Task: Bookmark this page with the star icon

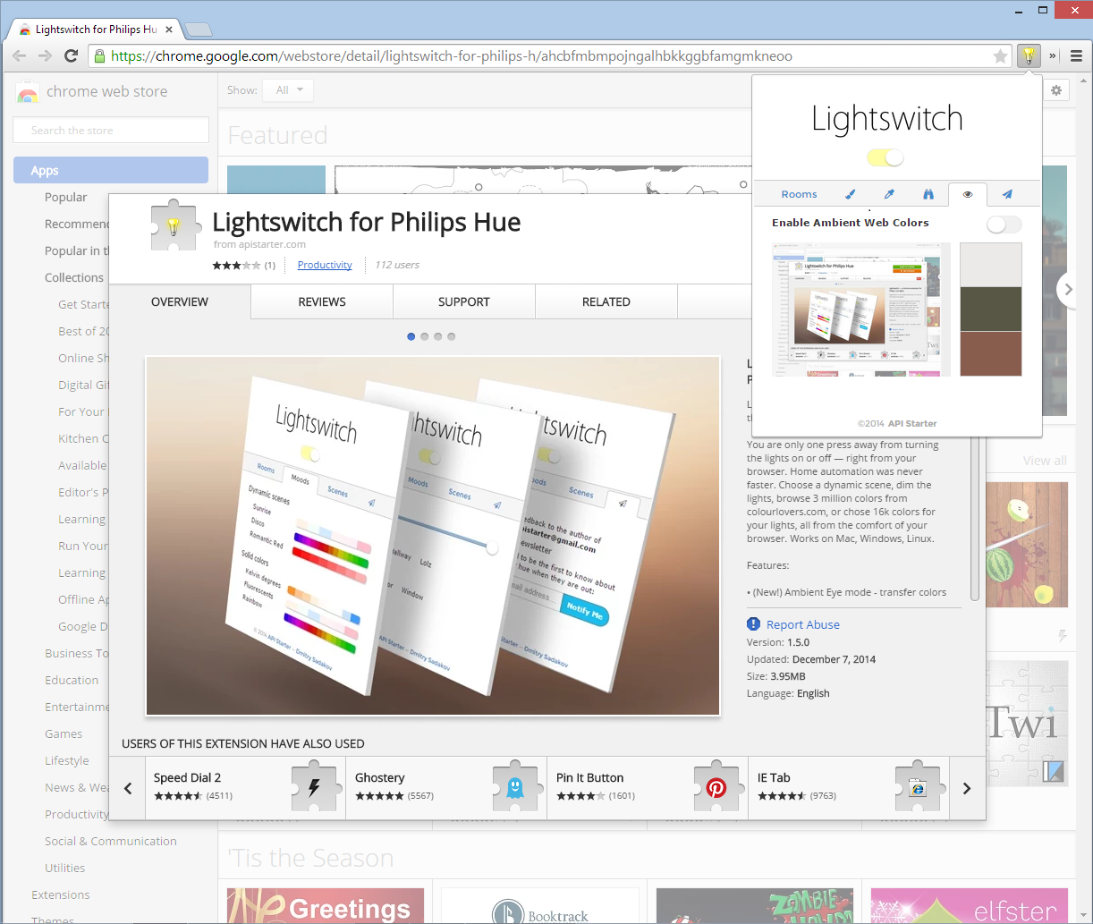Action: [1000, 56]
